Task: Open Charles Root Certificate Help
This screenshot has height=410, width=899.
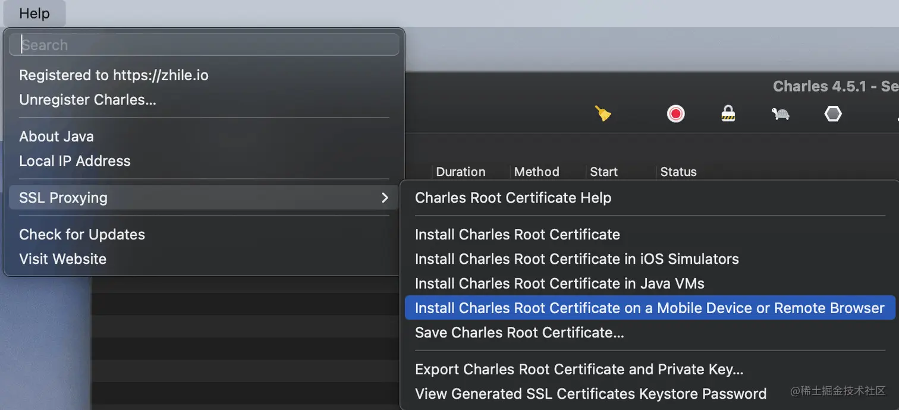Action: point(513,198)
